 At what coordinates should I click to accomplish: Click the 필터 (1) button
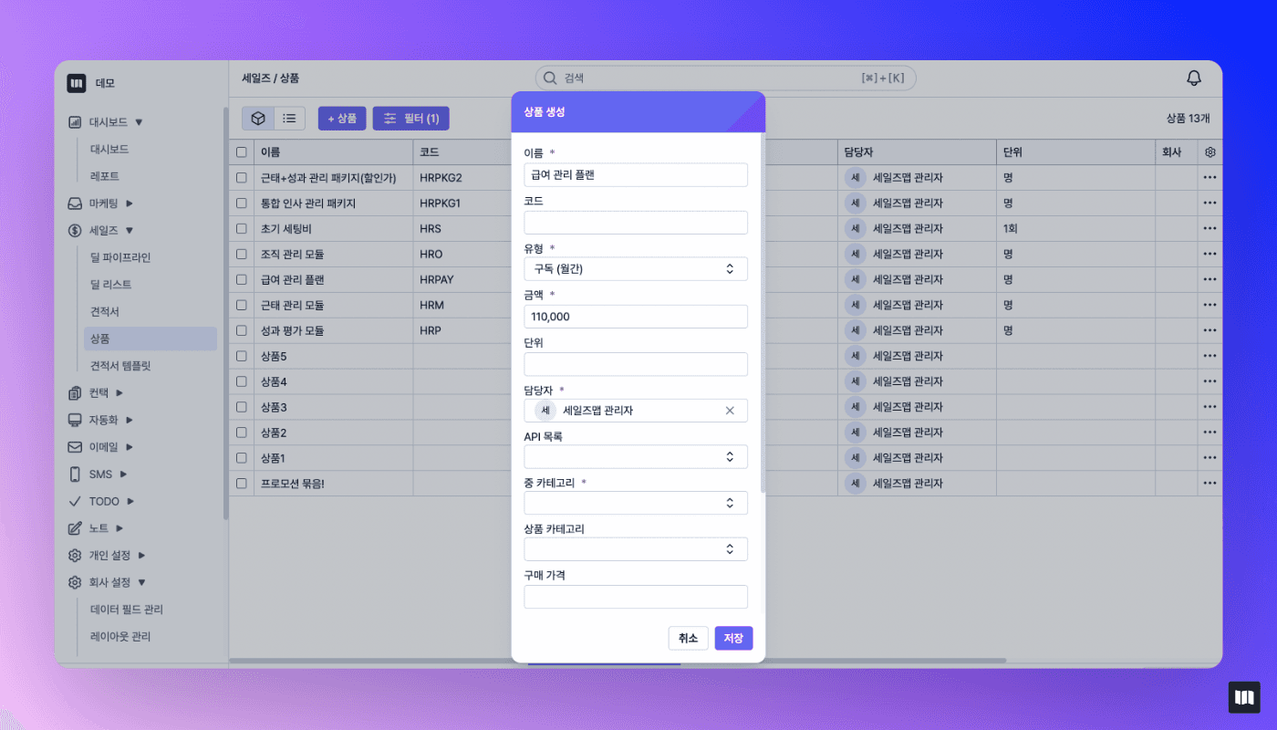point(411,118)
